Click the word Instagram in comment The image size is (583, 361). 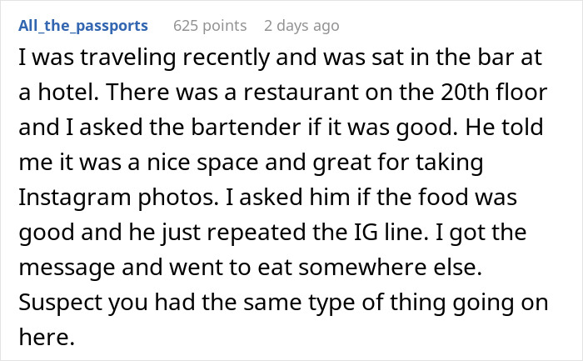[75, 198]
